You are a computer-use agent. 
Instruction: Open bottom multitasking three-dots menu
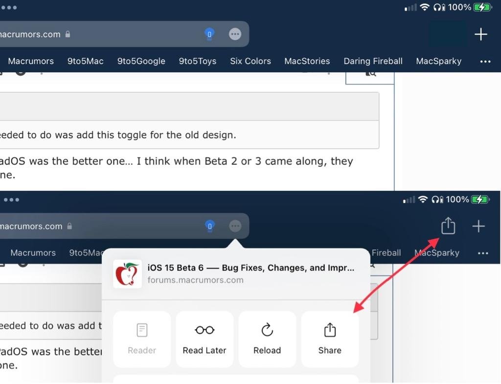(11, 200)
